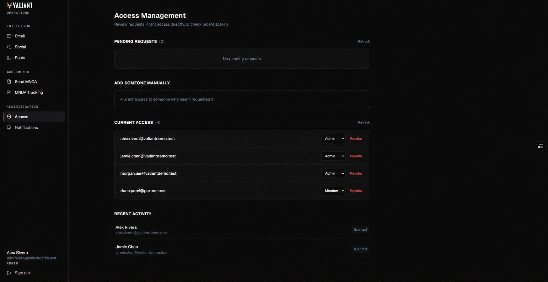Screen dimensions: 548x282
Task: Revoke access for dana.patel@partner.test
Action: tap(356, 191)
